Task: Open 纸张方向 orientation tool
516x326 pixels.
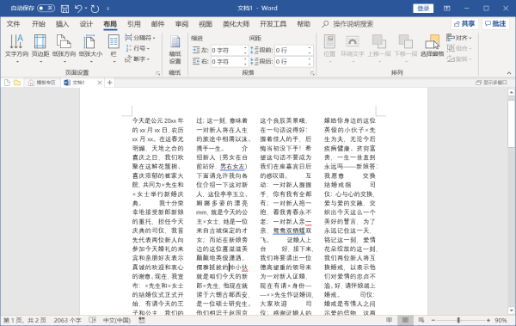Action: point(64,48)
